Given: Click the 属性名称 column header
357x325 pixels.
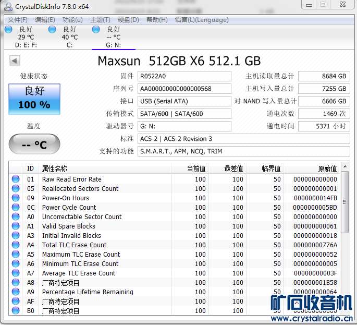Looking at the screenshot, I should 105,168.
